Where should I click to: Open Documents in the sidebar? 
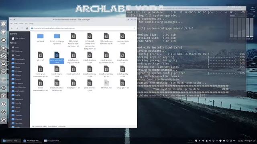pyautogui.click(x=18, y=63)
